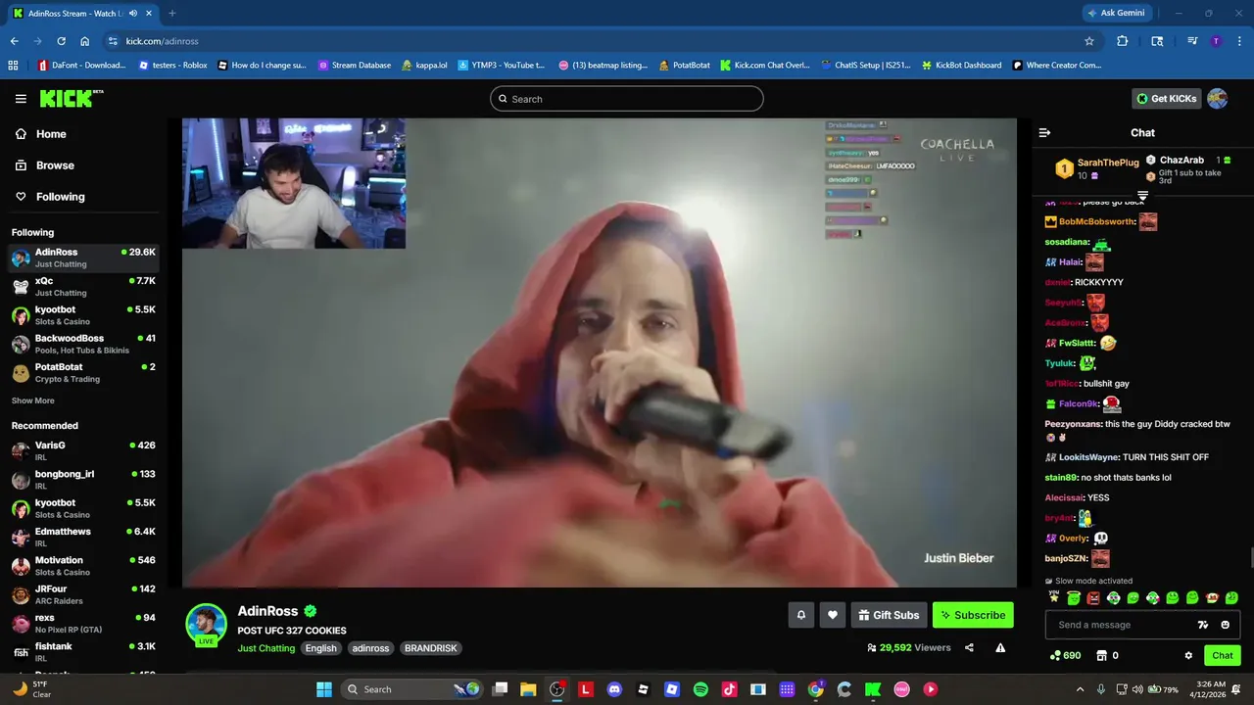Click the Get KICKs button
Viewport: 1254px width, 705px height.
pos(1166,98)
